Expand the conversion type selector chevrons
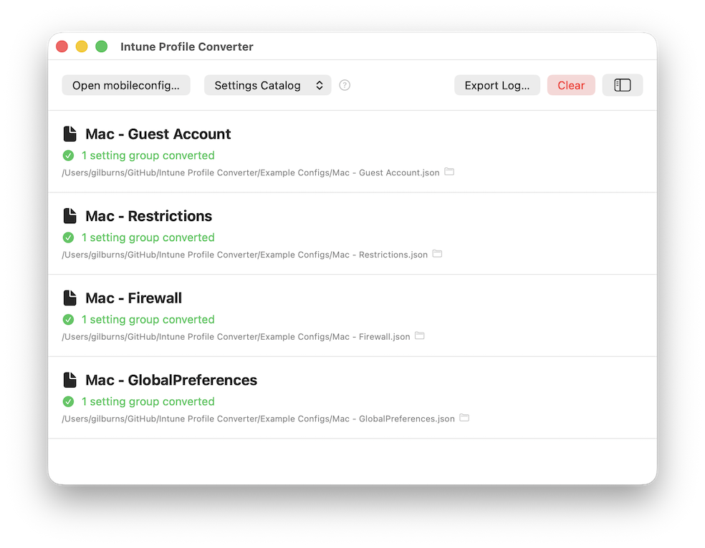This screenshot has width=705, height=548. 320,84
